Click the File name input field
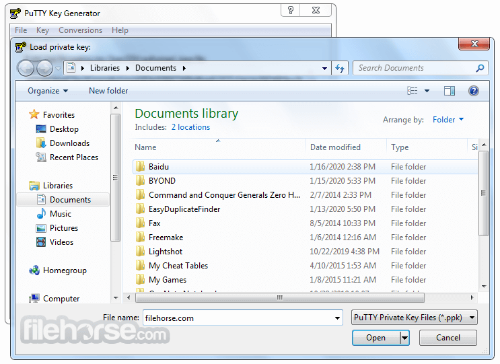Viewport: 500px width, 364px height. tap(238, 318)
